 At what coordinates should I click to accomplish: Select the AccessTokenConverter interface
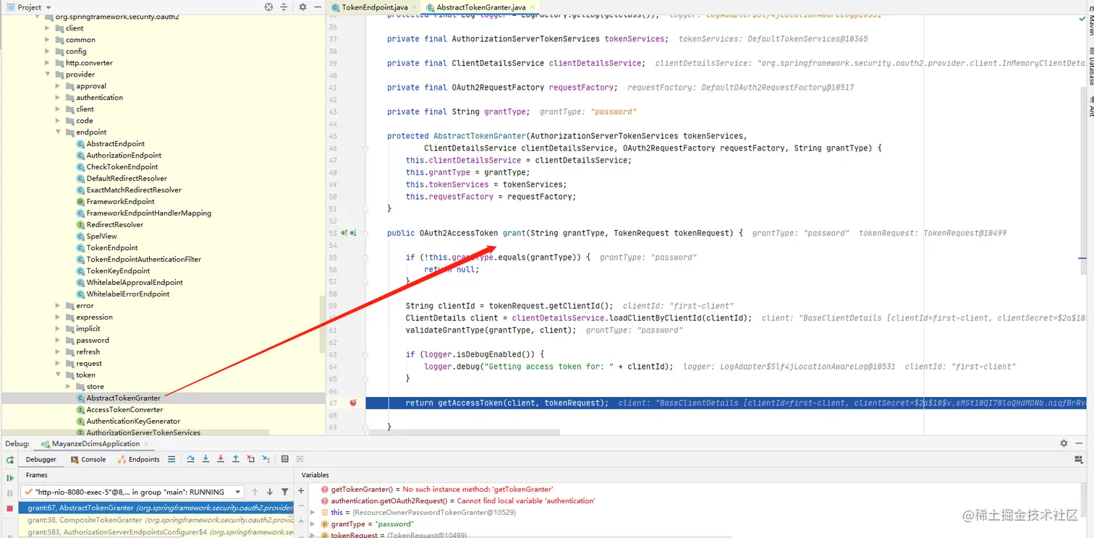(x=124, y=410)
